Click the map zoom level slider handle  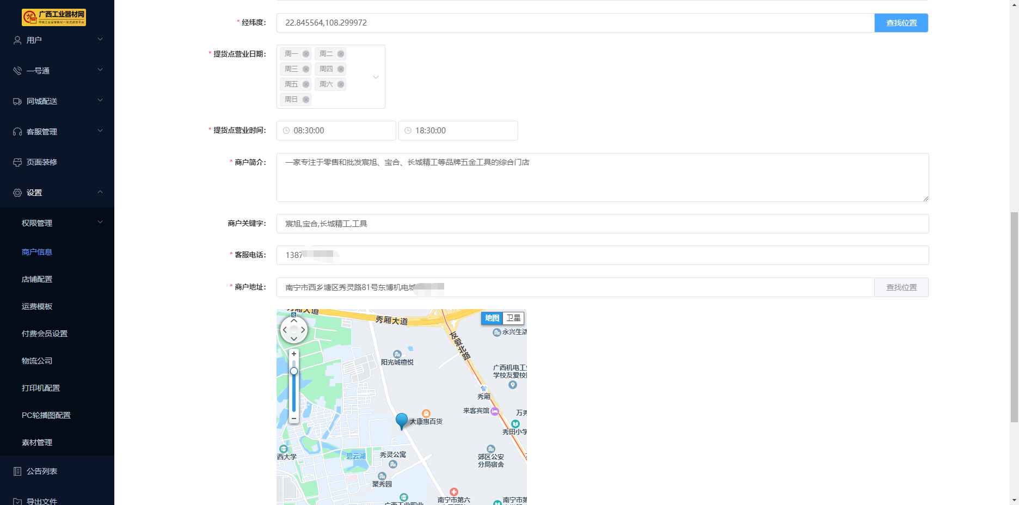[294, 371]
